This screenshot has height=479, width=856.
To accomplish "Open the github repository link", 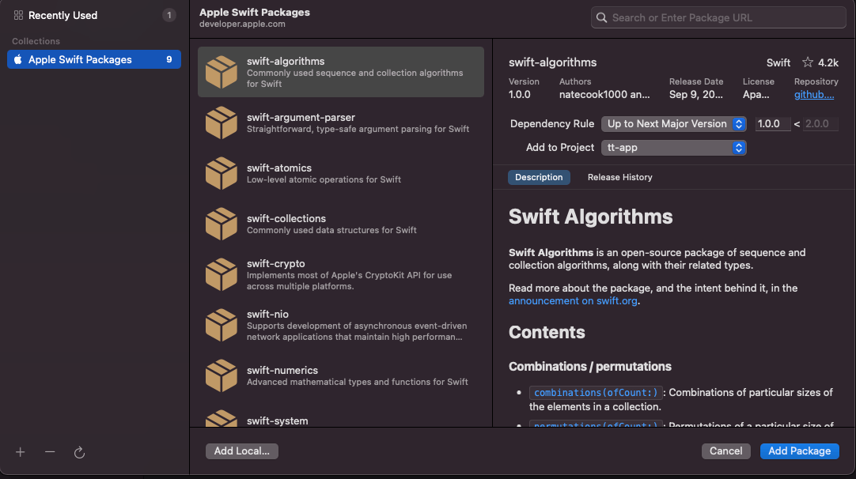I will (814, 94).
